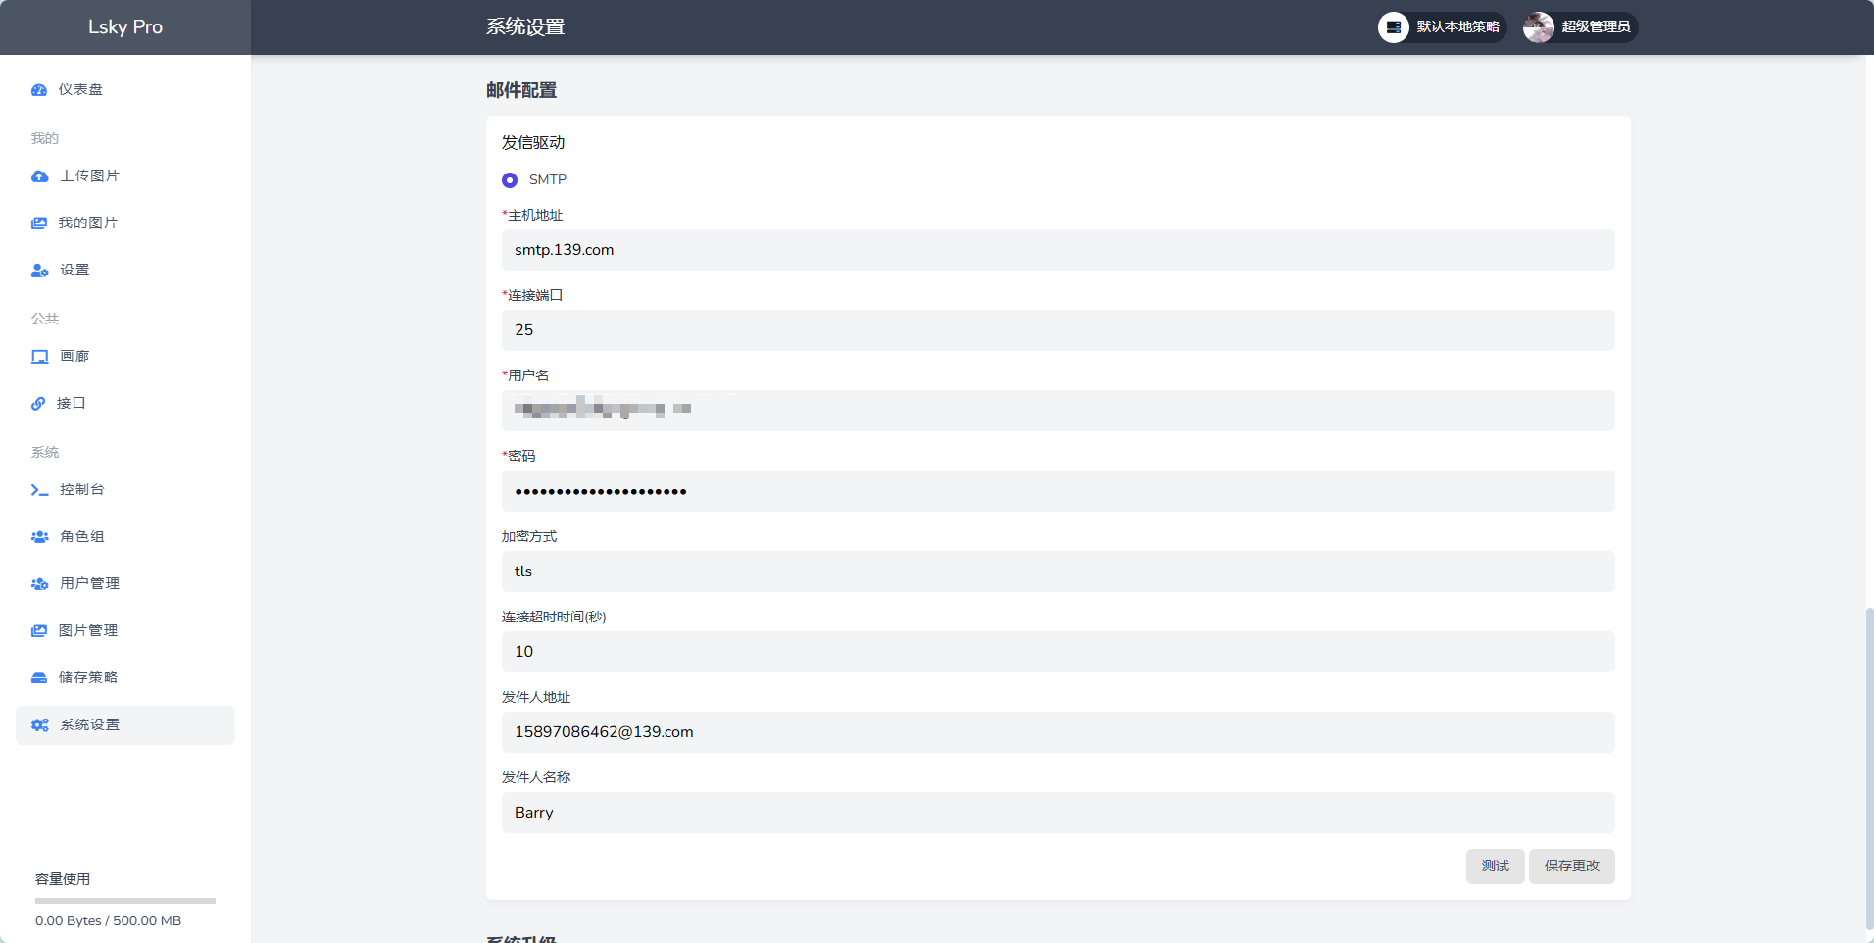
Task: Open the 仪表盘 dashboard menu item
Action: pos(125,90)
